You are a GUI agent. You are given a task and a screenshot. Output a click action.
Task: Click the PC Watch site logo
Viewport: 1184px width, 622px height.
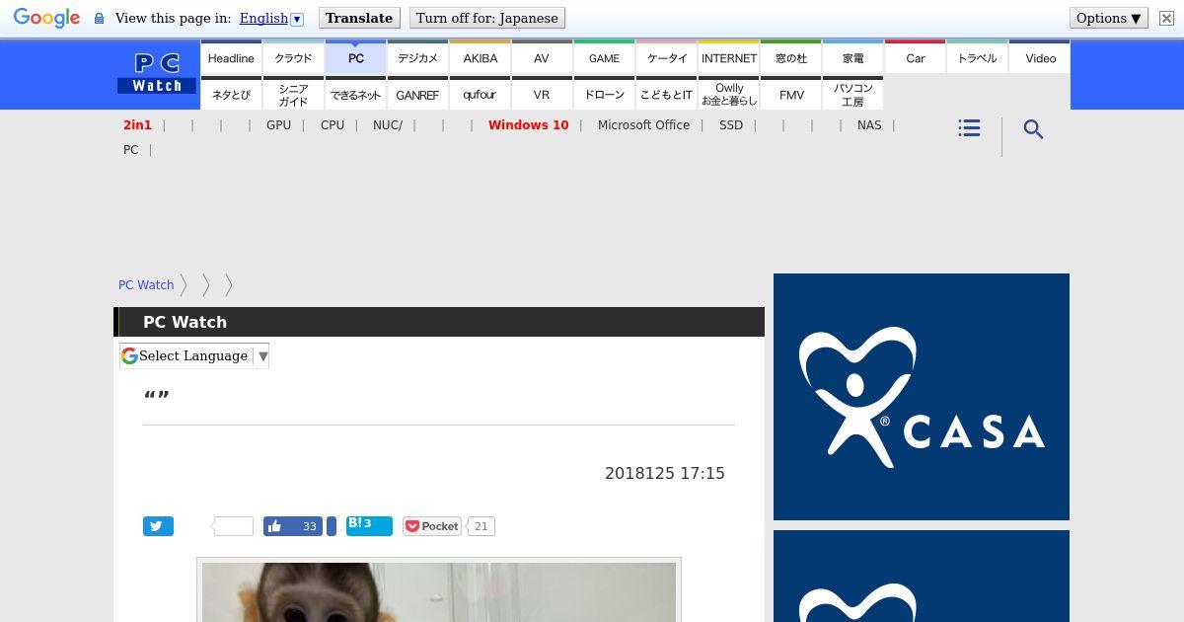click(157, 74)
